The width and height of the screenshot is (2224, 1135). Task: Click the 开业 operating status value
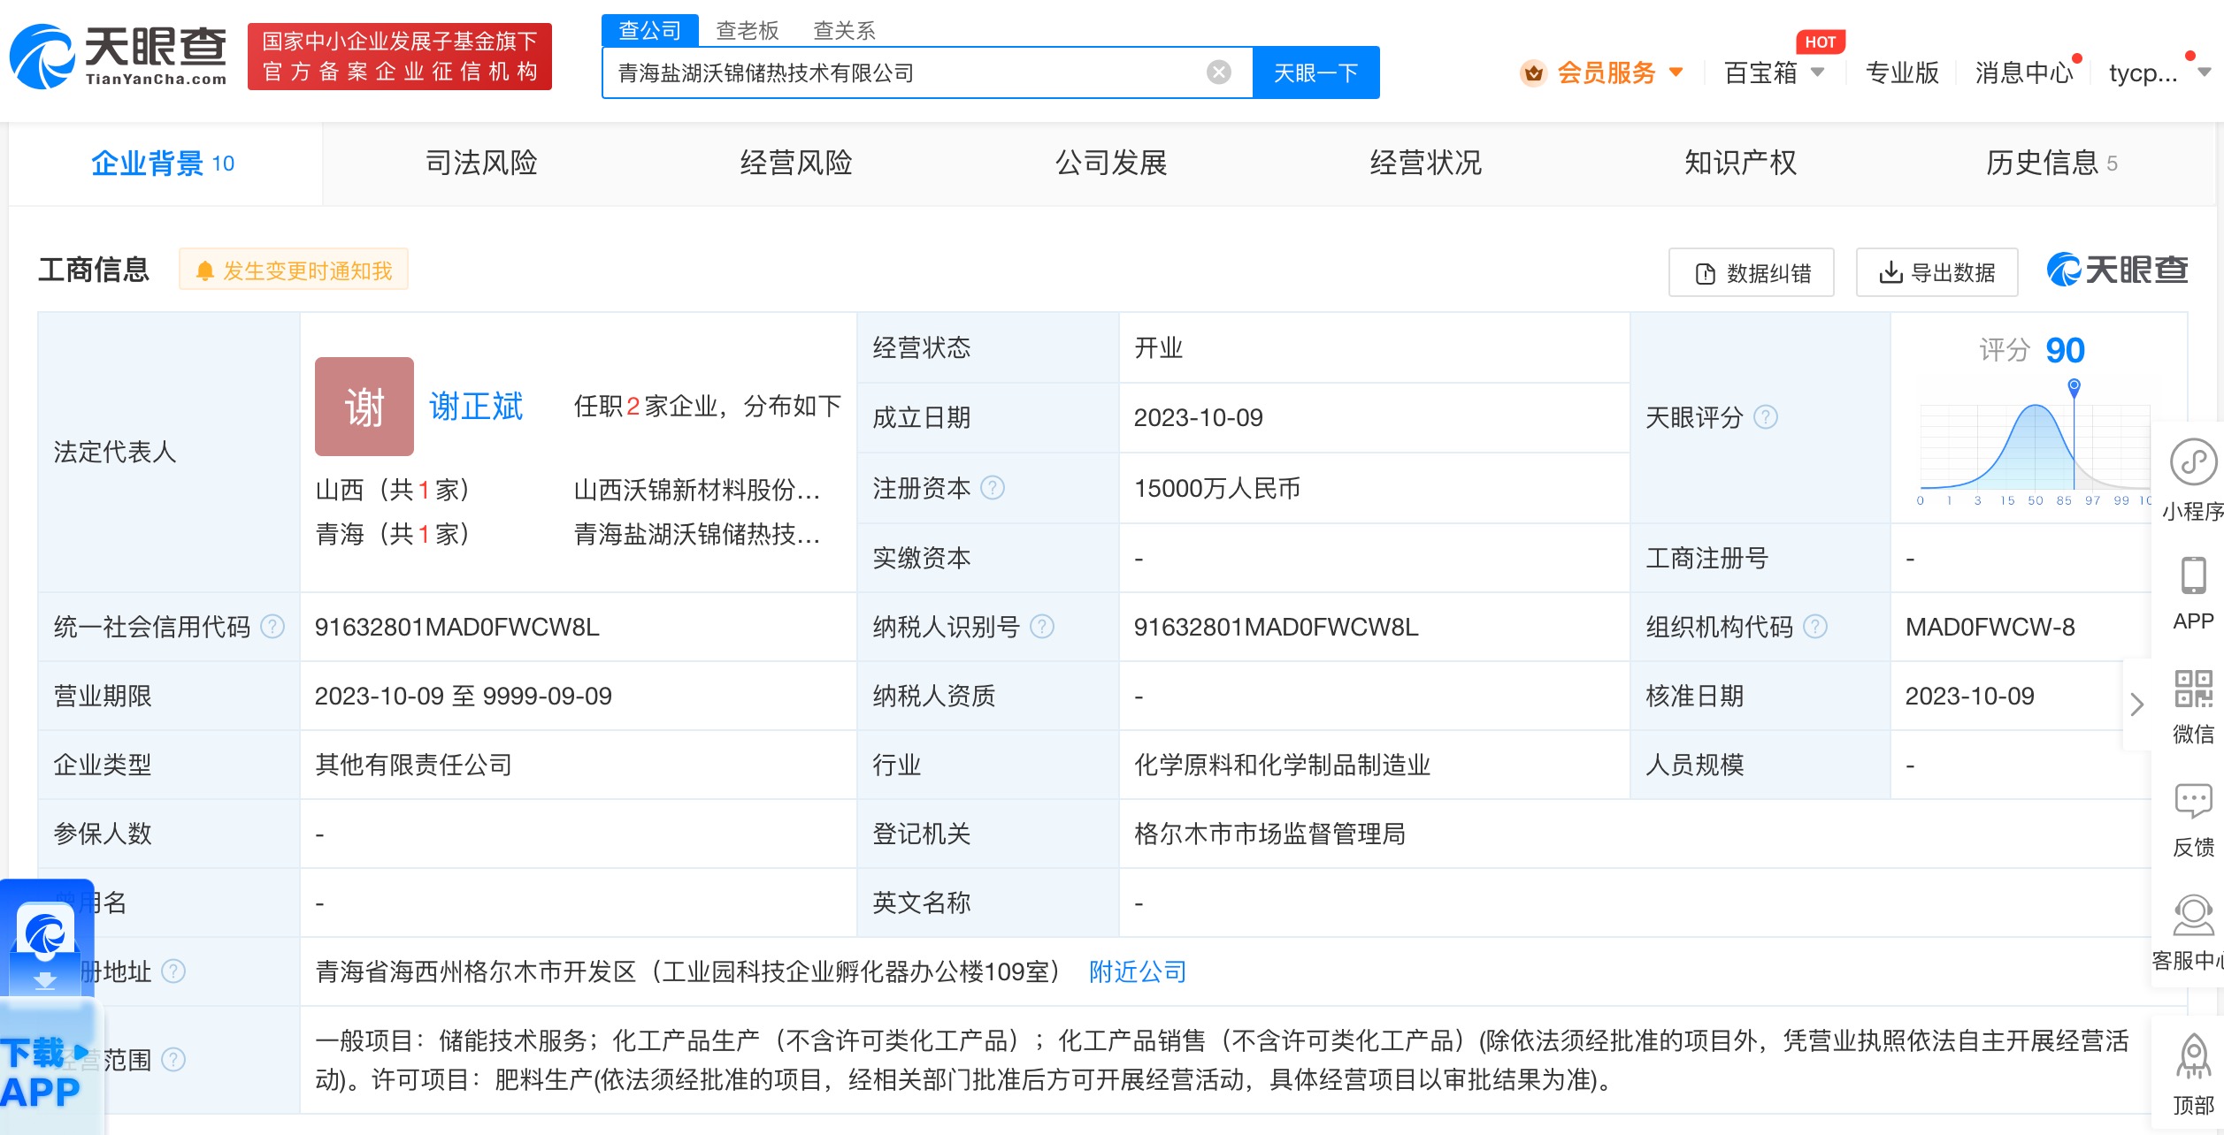(1159, 347)
